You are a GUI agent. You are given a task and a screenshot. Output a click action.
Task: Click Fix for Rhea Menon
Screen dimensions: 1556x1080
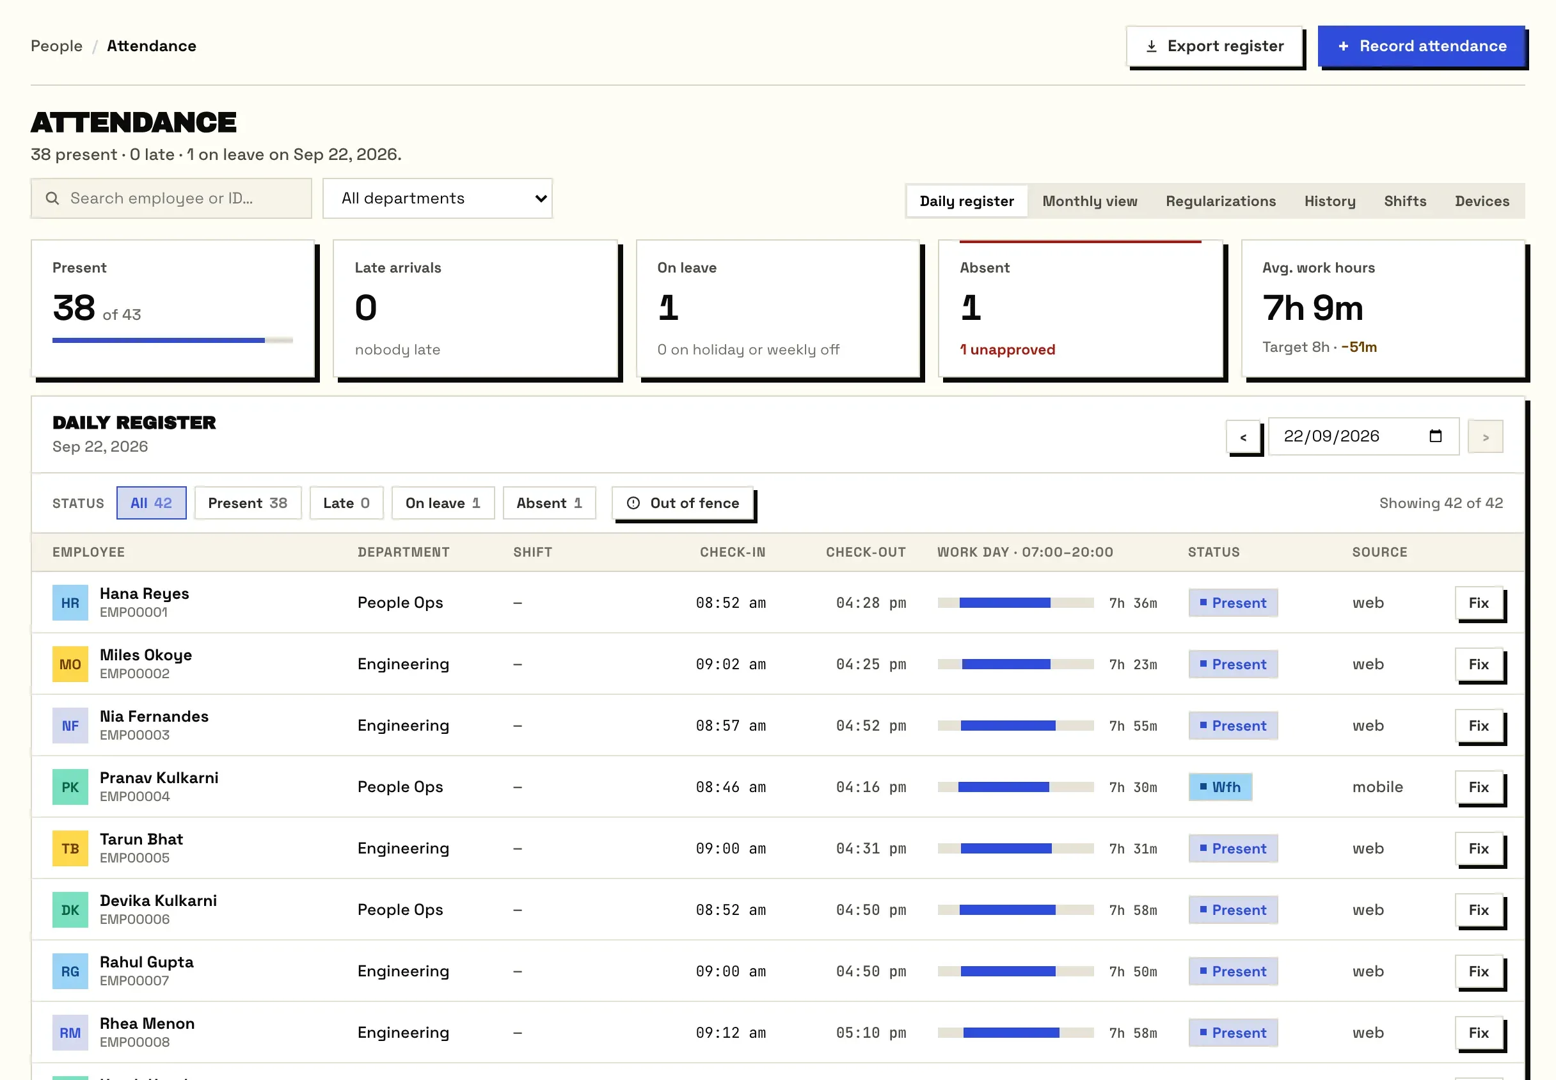[x=1479, y=1033]
